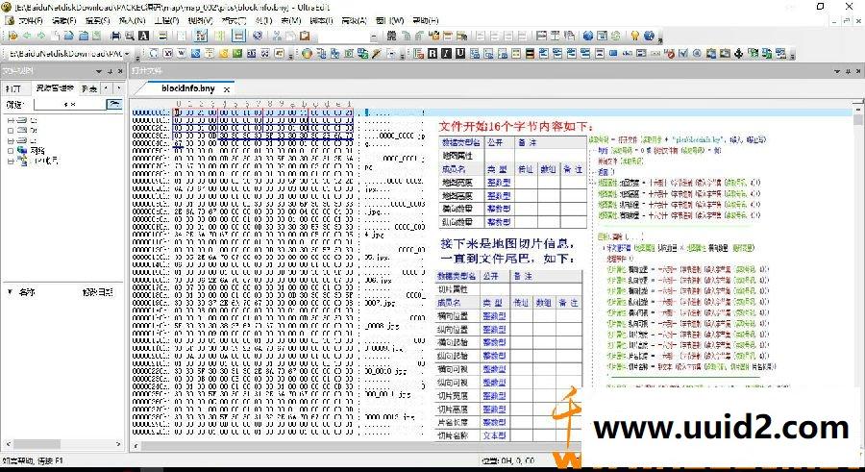This screenshot has width=865, height=472.
Task: Sort the file list by 修改日期 column
Action: [x=98, y=292]
